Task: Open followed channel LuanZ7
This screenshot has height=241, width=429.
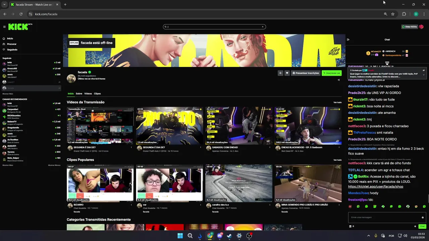Action: click(31, 82)
